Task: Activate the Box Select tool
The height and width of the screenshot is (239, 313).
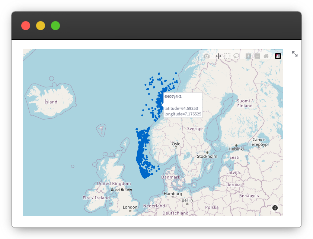Action: click(x=227, y=56)
